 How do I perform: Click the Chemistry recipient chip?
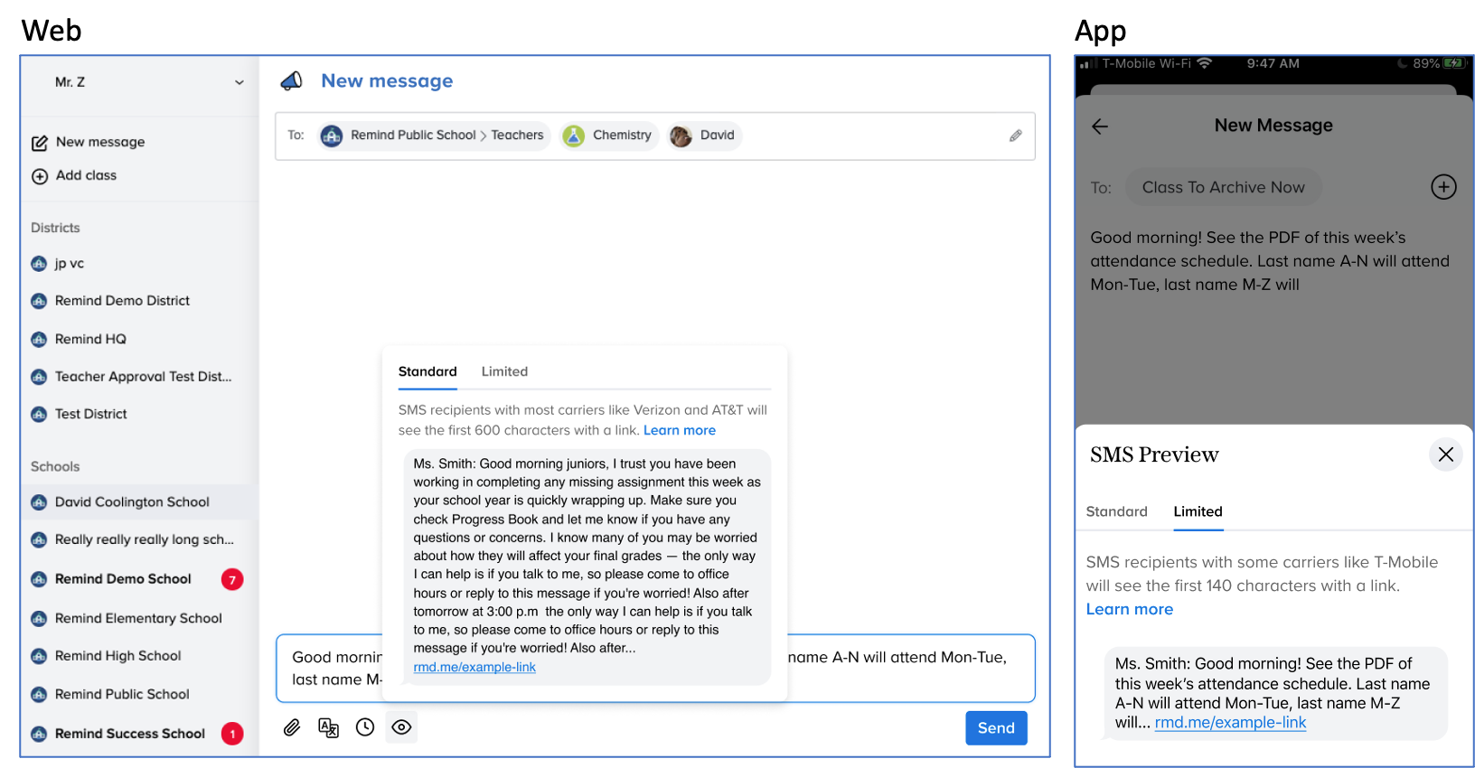608,136
